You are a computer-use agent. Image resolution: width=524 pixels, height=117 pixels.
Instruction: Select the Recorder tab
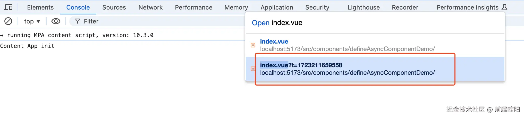point(405,7)
